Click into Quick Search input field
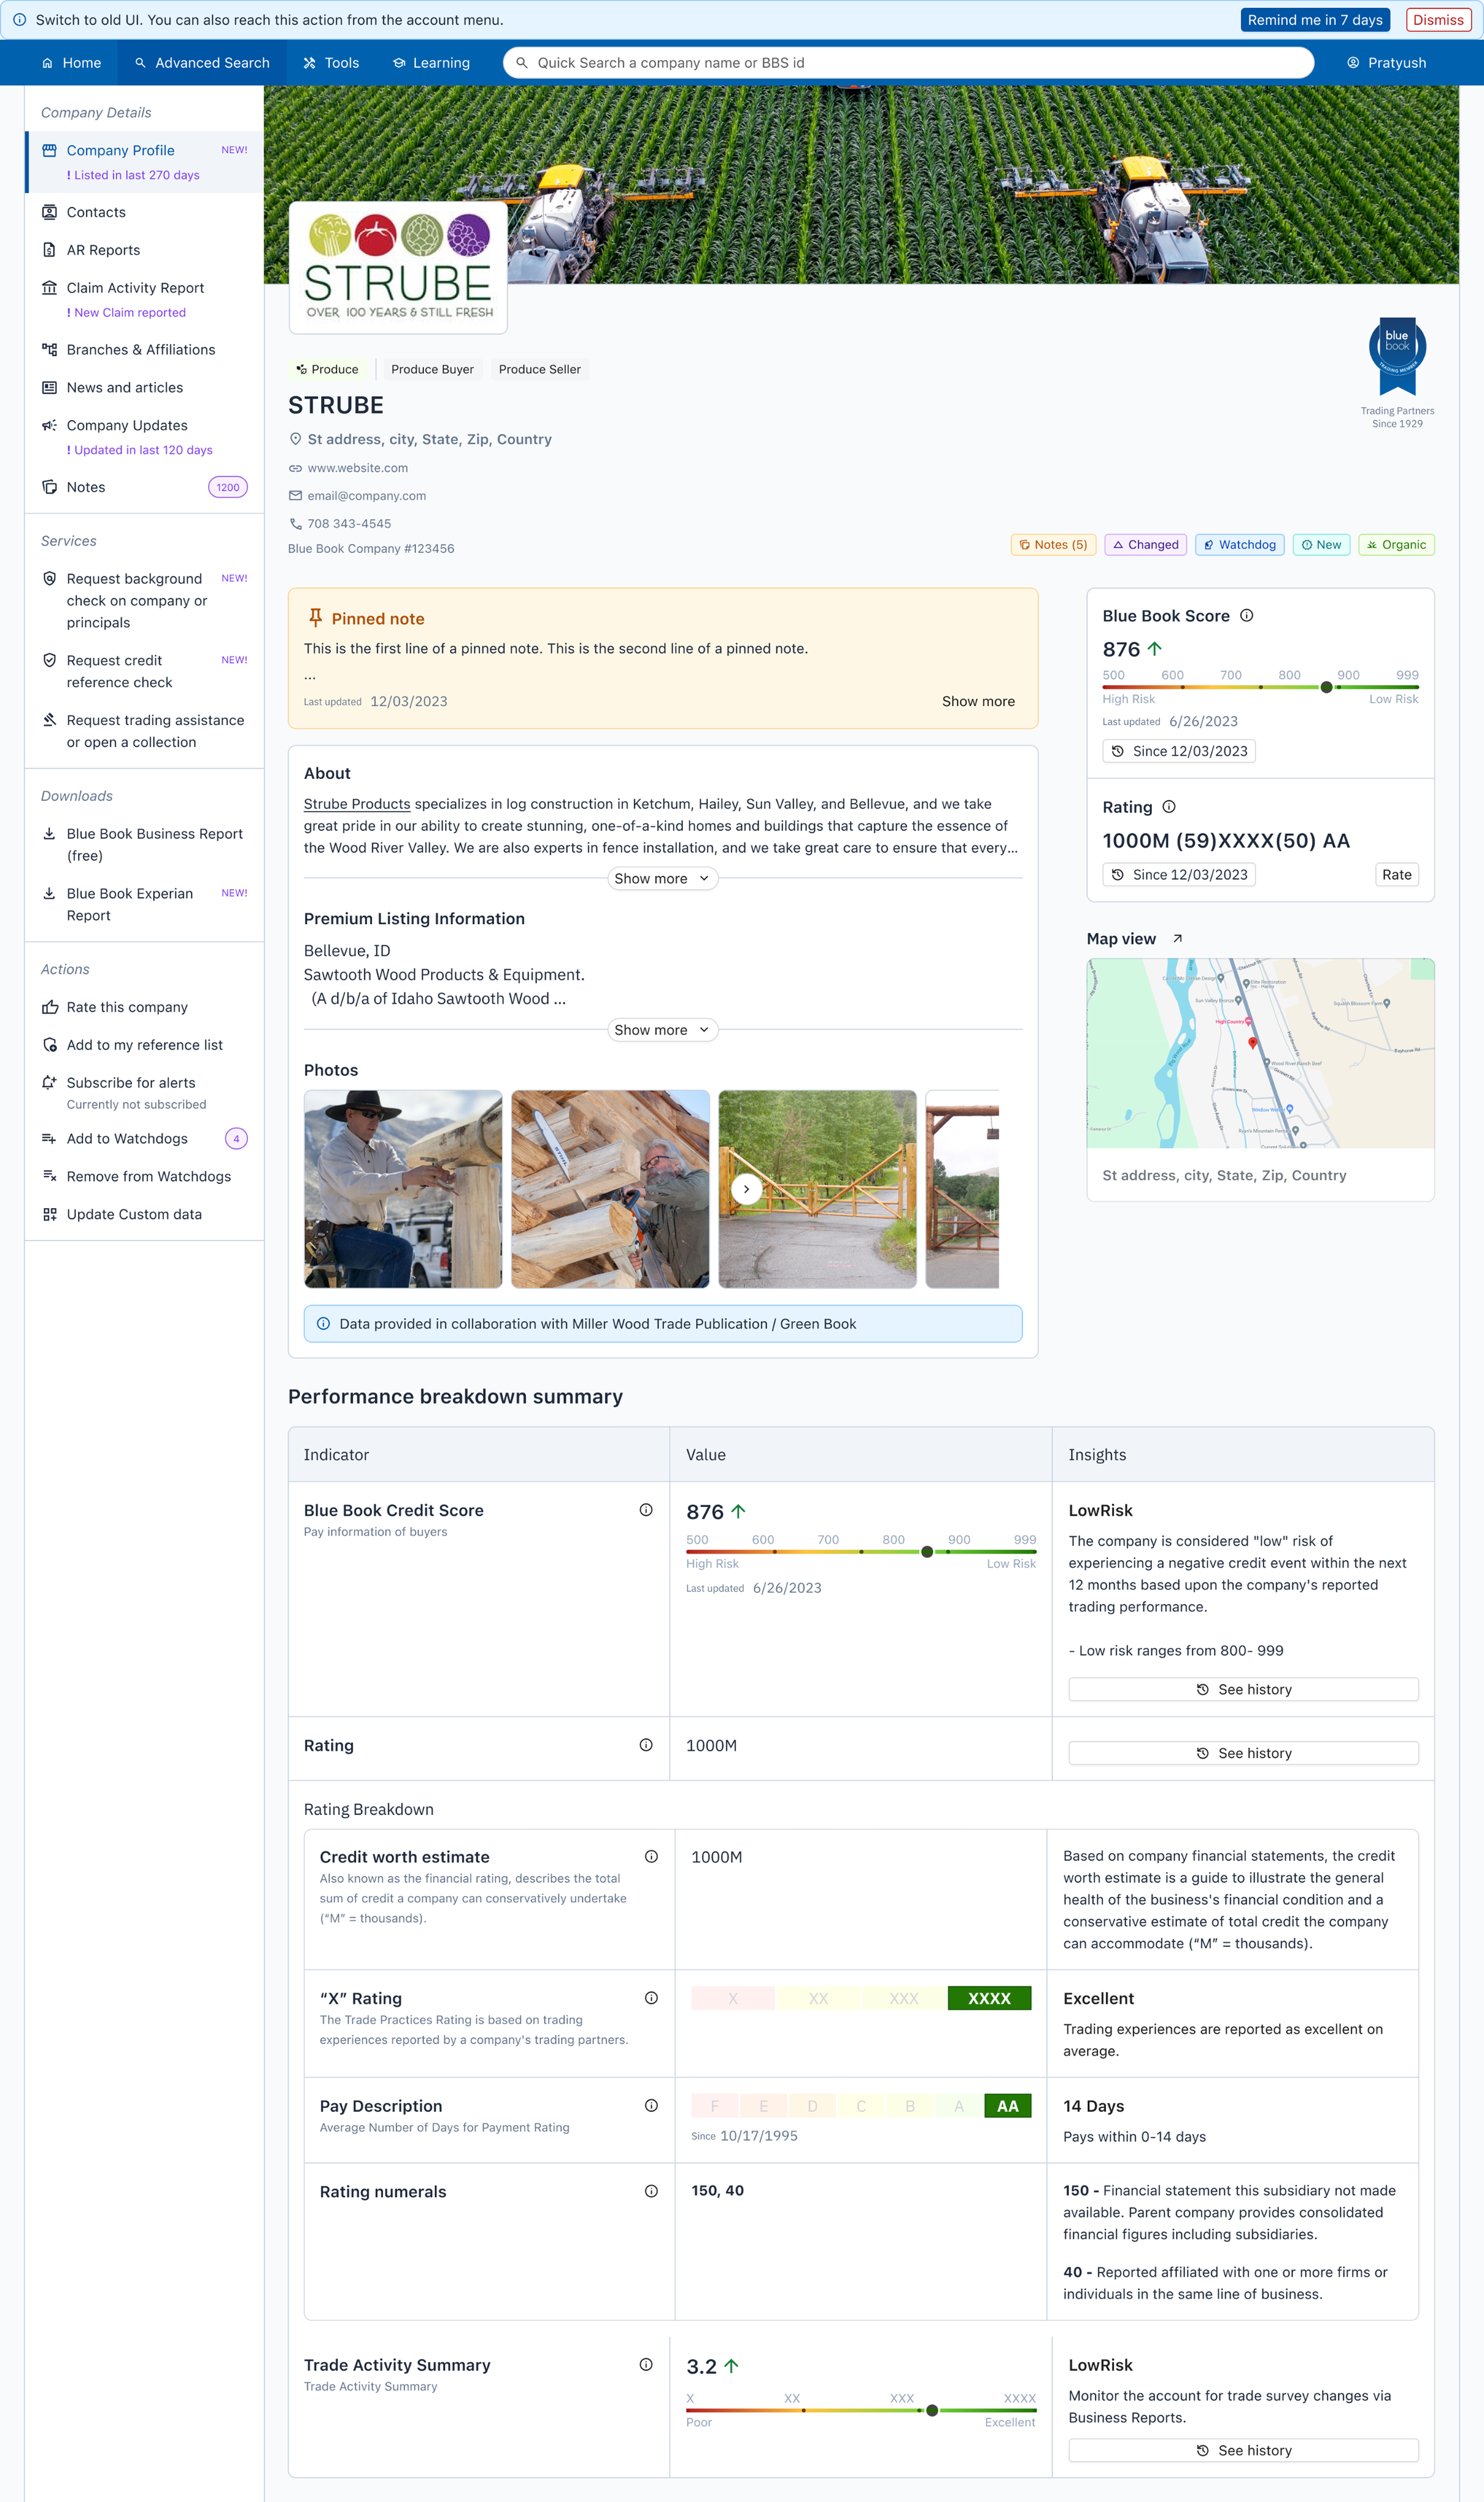Viewport: 1484px width, 2502px height. 908,63
